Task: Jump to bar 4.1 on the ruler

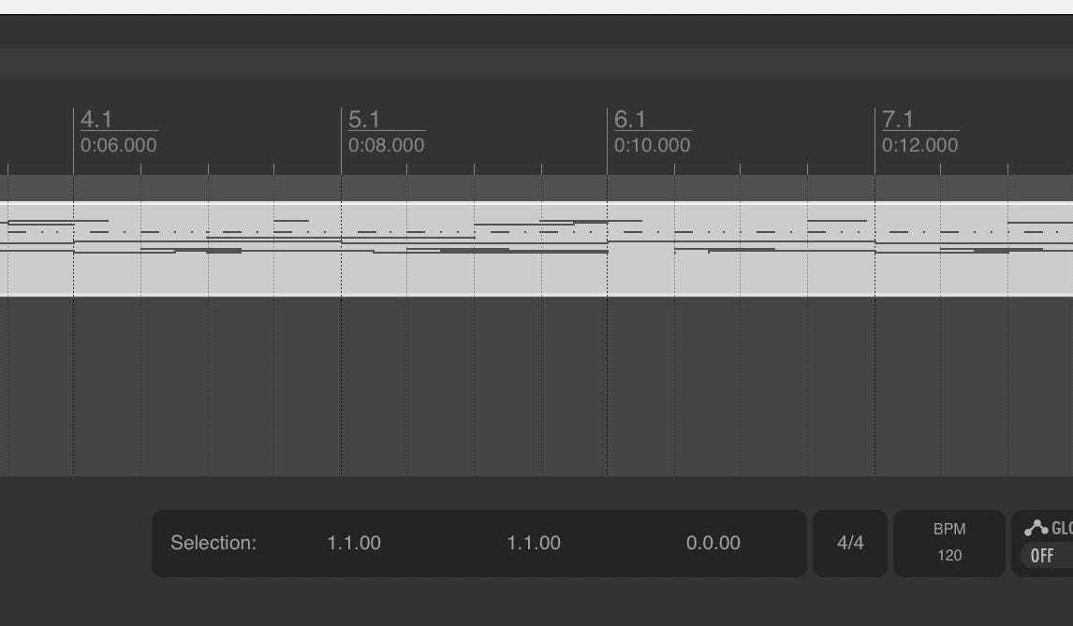Action: click(x=96, y=120)
